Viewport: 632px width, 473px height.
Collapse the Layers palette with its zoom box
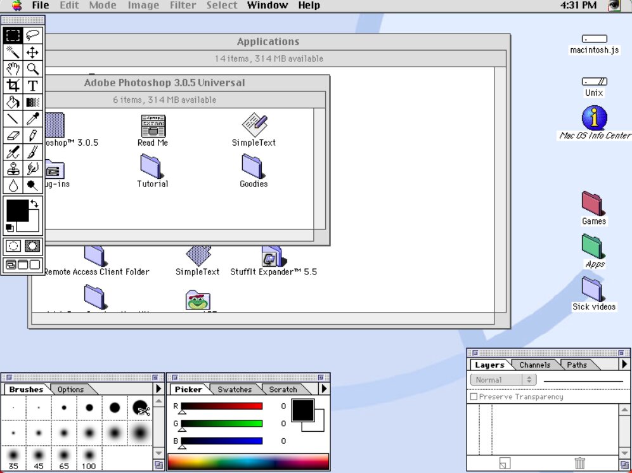pyautogui.click(x=621, y=353)
